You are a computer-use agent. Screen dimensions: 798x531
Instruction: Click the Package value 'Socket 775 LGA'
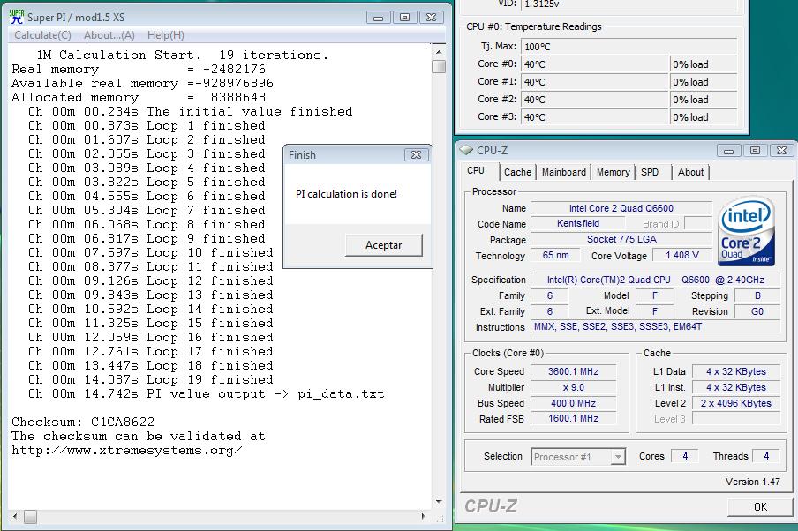pos(621,239)
